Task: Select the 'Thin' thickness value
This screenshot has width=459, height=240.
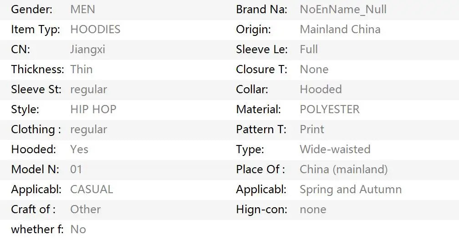Action: pos(81,70)
